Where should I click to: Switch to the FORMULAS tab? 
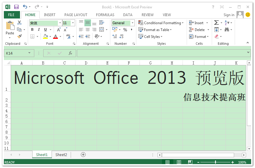[105, 15]
